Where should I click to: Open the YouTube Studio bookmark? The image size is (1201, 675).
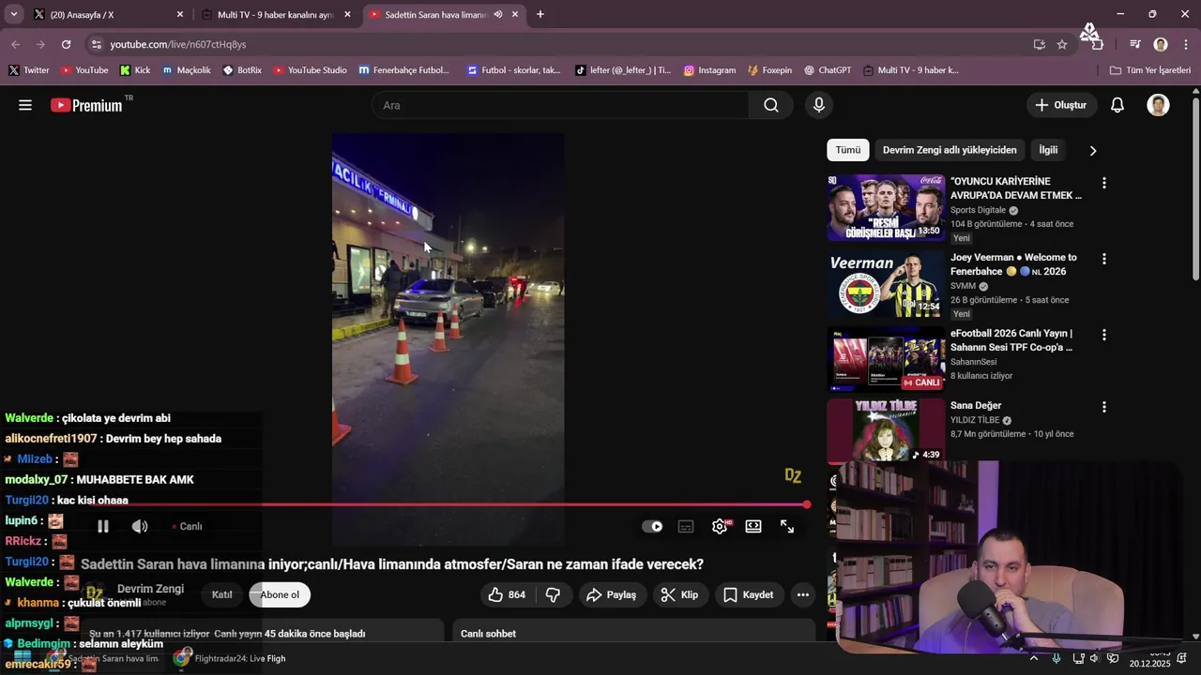coord(310,70)
